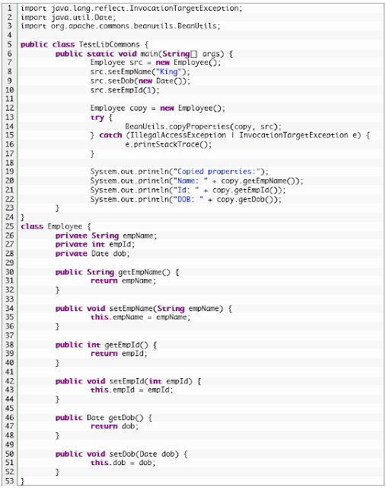The height and width of the screenshot is (488, 386).
Task: Click the setDob(Date dob) signature
Action: coord(122,454)
